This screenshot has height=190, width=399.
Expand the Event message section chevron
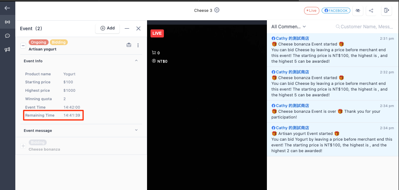[x=136, y=130]
